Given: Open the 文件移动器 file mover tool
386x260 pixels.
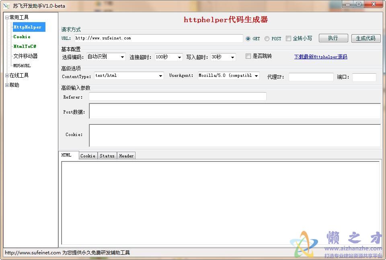Looking at the screenshot, I should coord(27,56).
